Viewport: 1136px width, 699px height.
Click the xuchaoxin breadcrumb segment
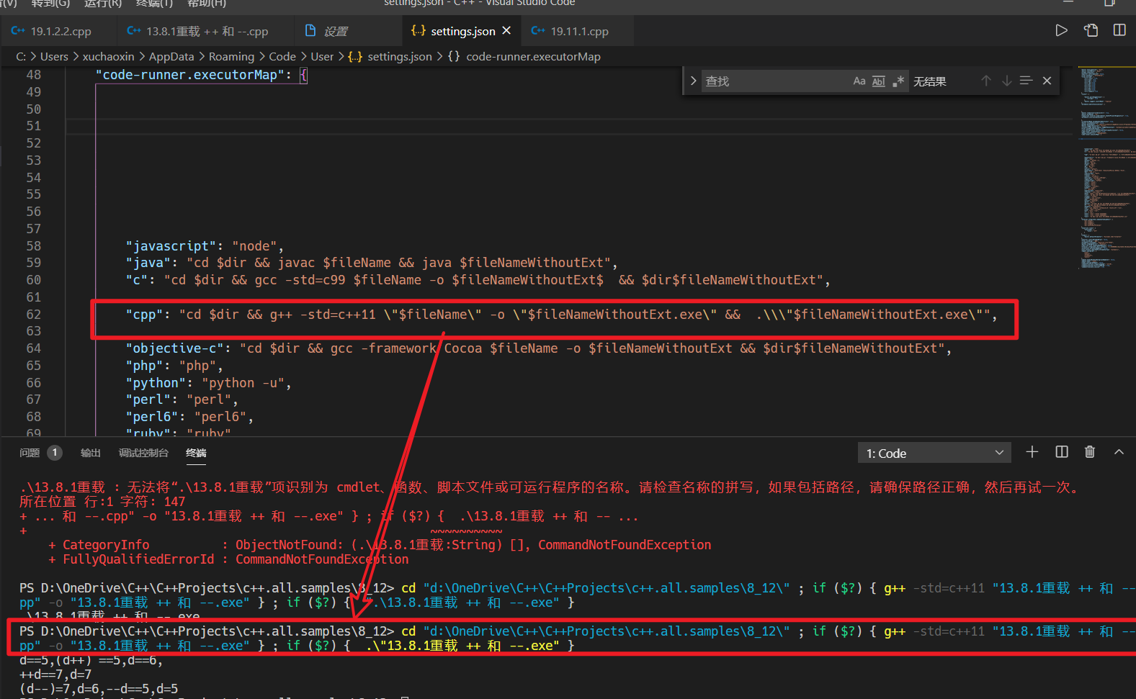pyautogui.click(x=108, y=56)
